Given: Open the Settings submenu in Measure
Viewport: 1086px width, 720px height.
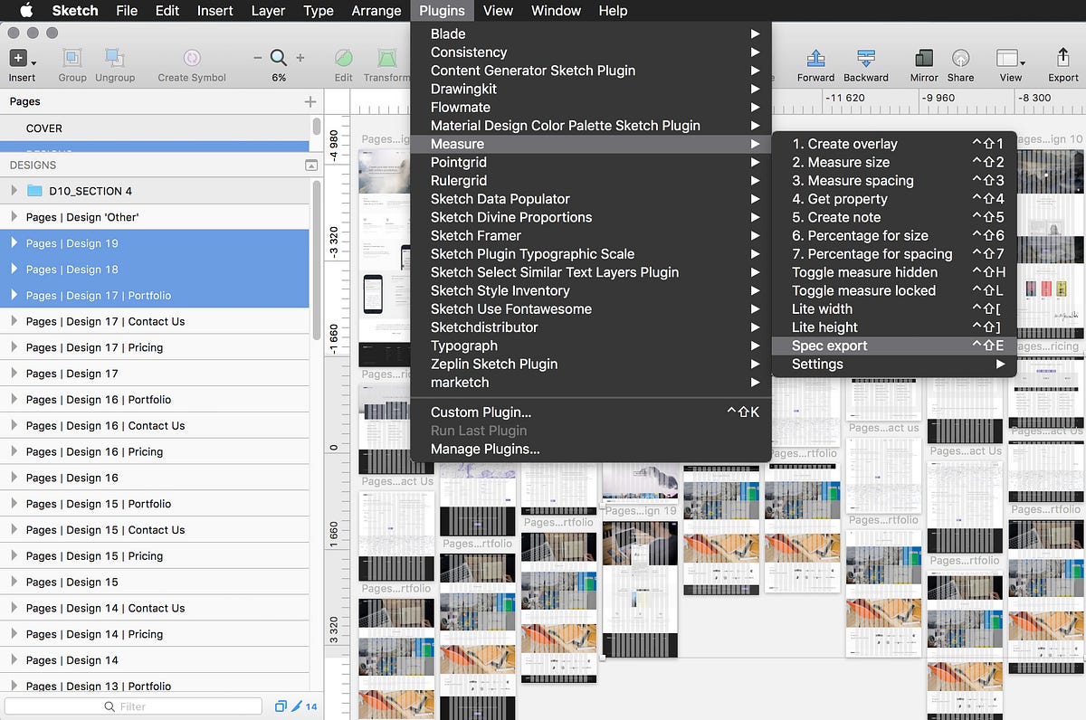Looking at the screenshot, I should 817,364.
